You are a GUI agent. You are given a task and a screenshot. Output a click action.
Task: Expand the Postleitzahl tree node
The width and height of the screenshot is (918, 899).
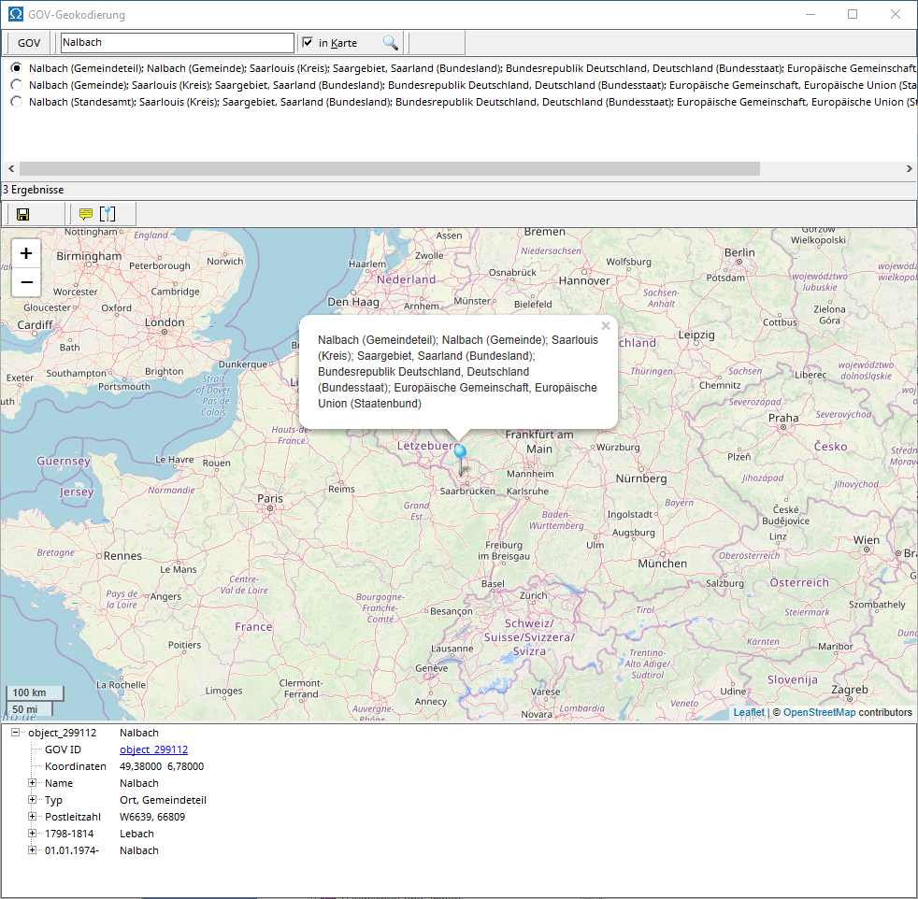pyautogui.click(x=33, y=817)
